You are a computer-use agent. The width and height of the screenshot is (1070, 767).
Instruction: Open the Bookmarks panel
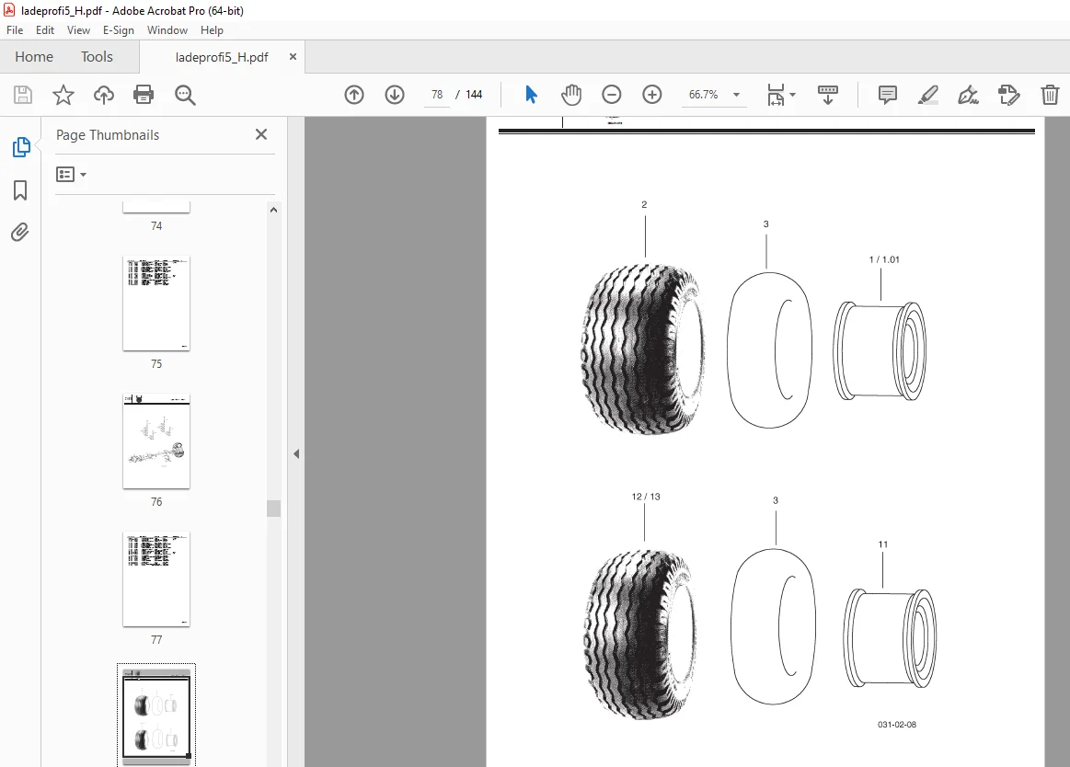[20, 190]
